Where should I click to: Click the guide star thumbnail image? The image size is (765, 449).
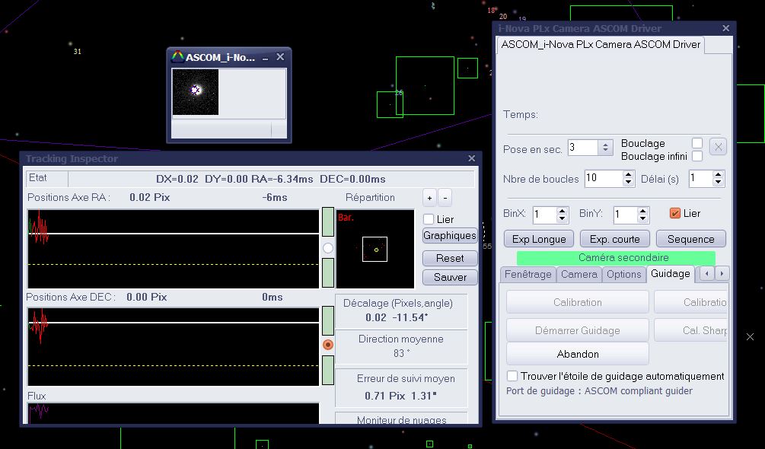(x=196, y=92)
